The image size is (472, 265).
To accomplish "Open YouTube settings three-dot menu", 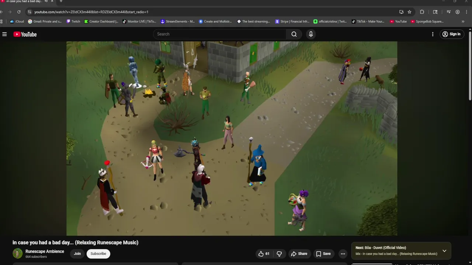I will pyautogui.click(x=433, y=34).
